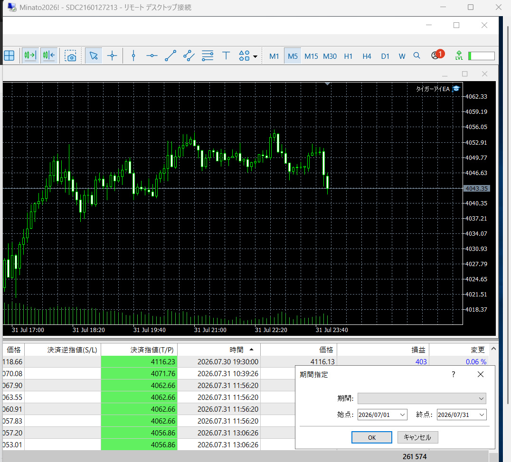This screenshot has height=462, width=511.
Task: Open the 始点 date picker arrow
Action: tap(402, 415)
